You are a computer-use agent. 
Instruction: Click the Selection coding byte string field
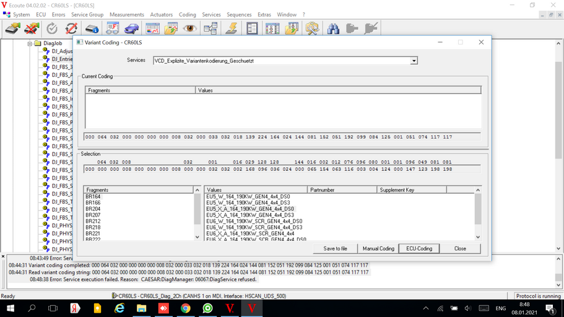point(282,169)
